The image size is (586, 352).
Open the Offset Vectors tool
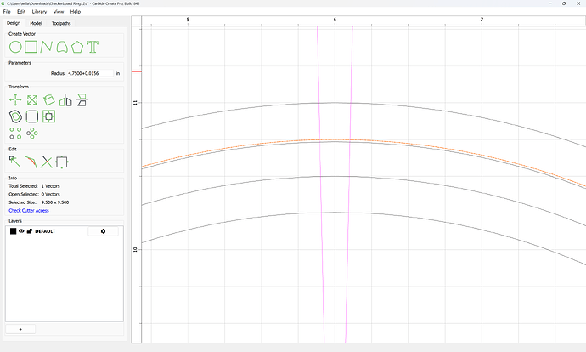pos(15,116)
